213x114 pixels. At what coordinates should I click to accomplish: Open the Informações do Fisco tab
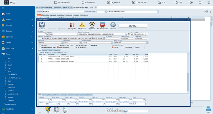pyautogui.click(x=54, y=95)
